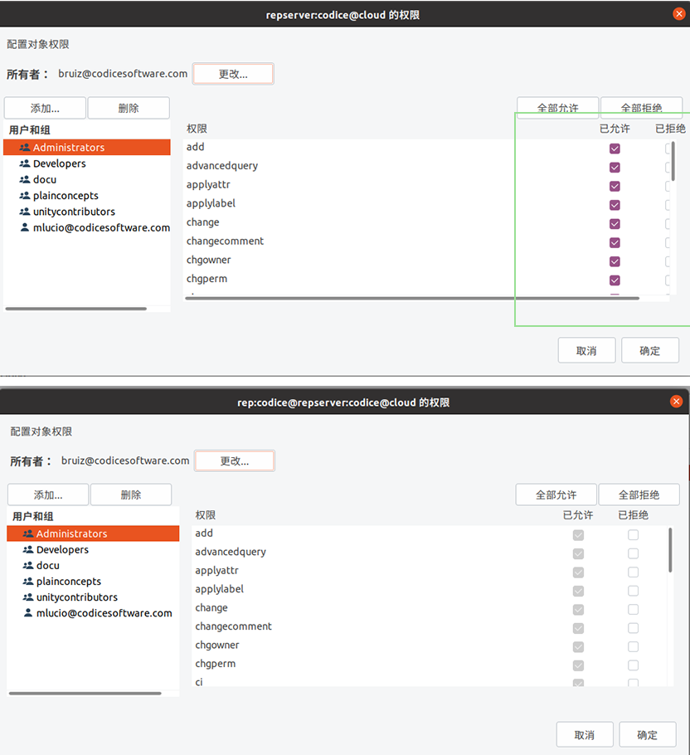690x755 pixels.
Task: Check the deny checkbox for advancedquery
Action: (x=668, y=167)
